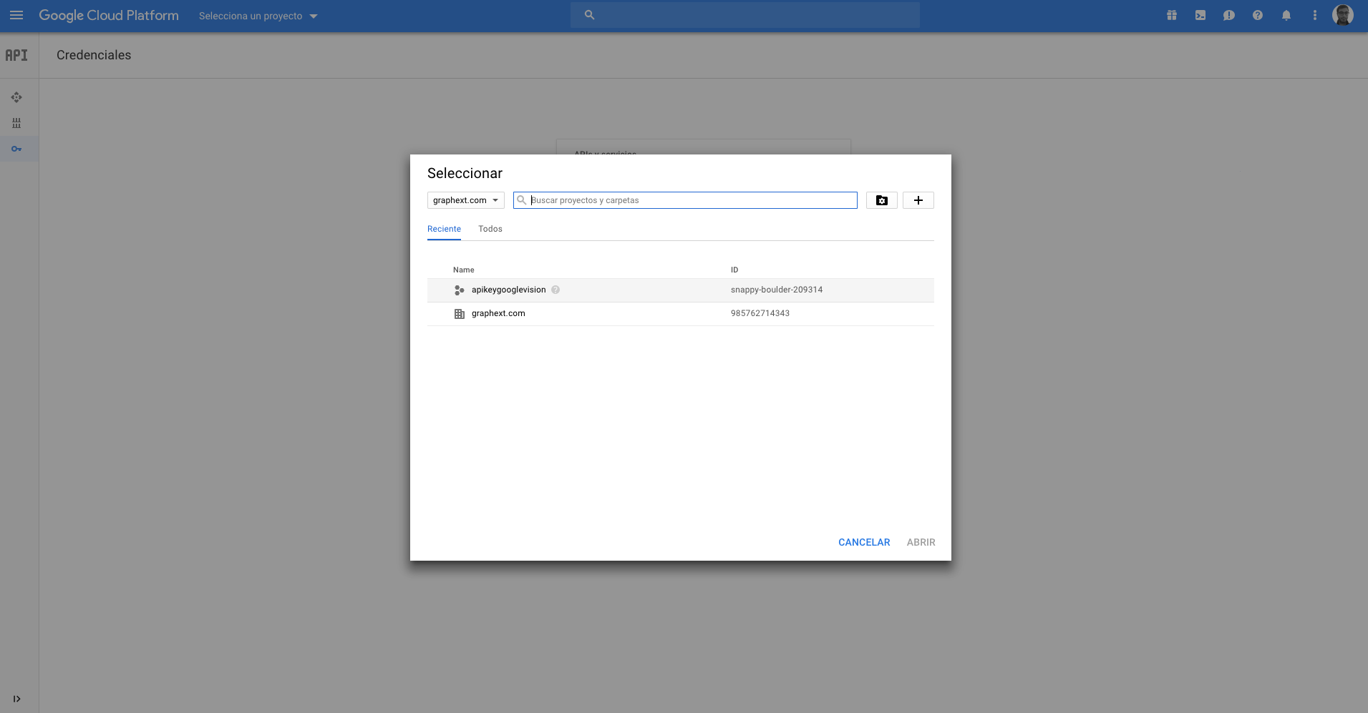Image resolution: width=1368 pixels, height=713 pixels.
Task: Open the help question mark icon
Action: [1258, 15]
